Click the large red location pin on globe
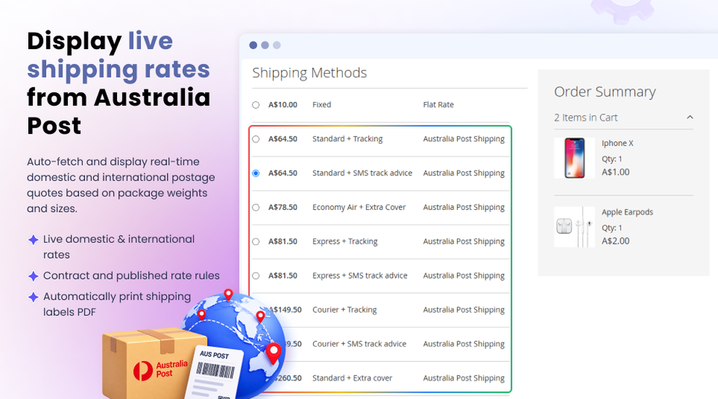 click(x=274, y=353)
